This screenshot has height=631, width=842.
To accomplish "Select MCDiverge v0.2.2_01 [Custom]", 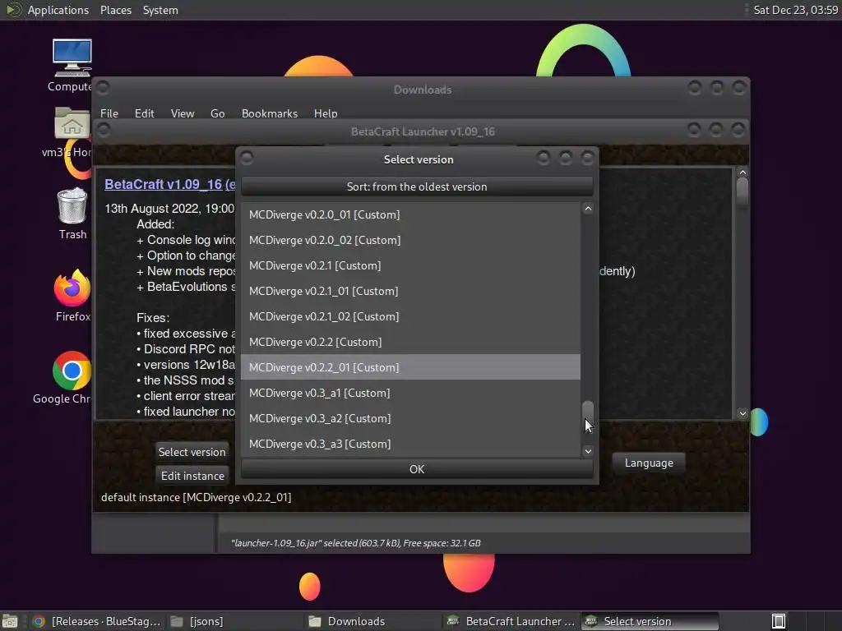I will pos(410,367).
